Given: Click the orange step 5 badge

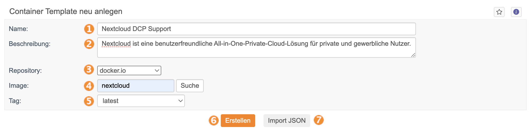Looking at the screenshot, I should click(89, 101).
